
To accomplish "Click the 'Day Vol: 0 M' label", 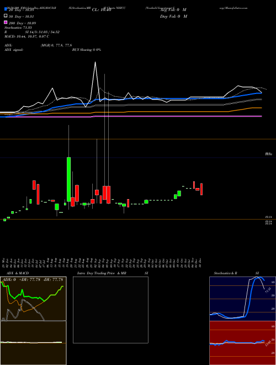I will [x=173, y=17].
